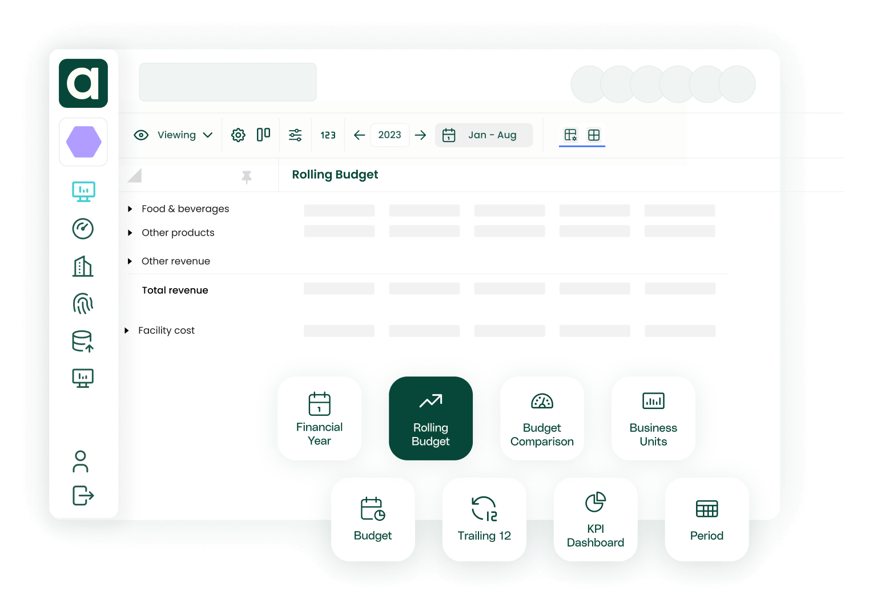Click the fingerprint icon in sidebar
893x611 pixels.
83,304
